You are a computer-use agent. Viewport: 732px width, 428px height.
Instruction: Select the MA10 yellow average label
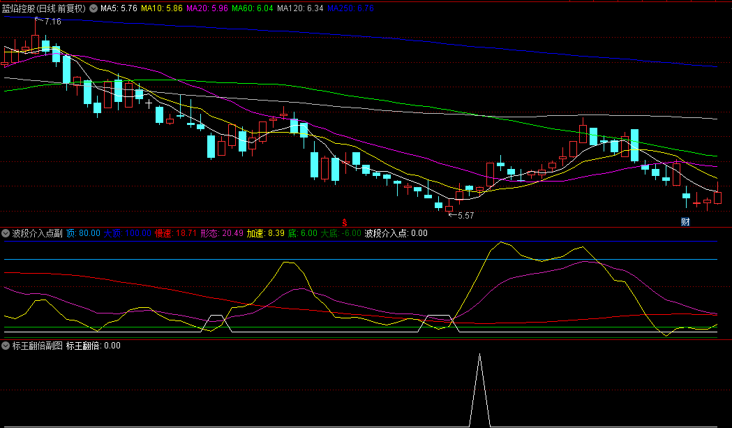161,8
